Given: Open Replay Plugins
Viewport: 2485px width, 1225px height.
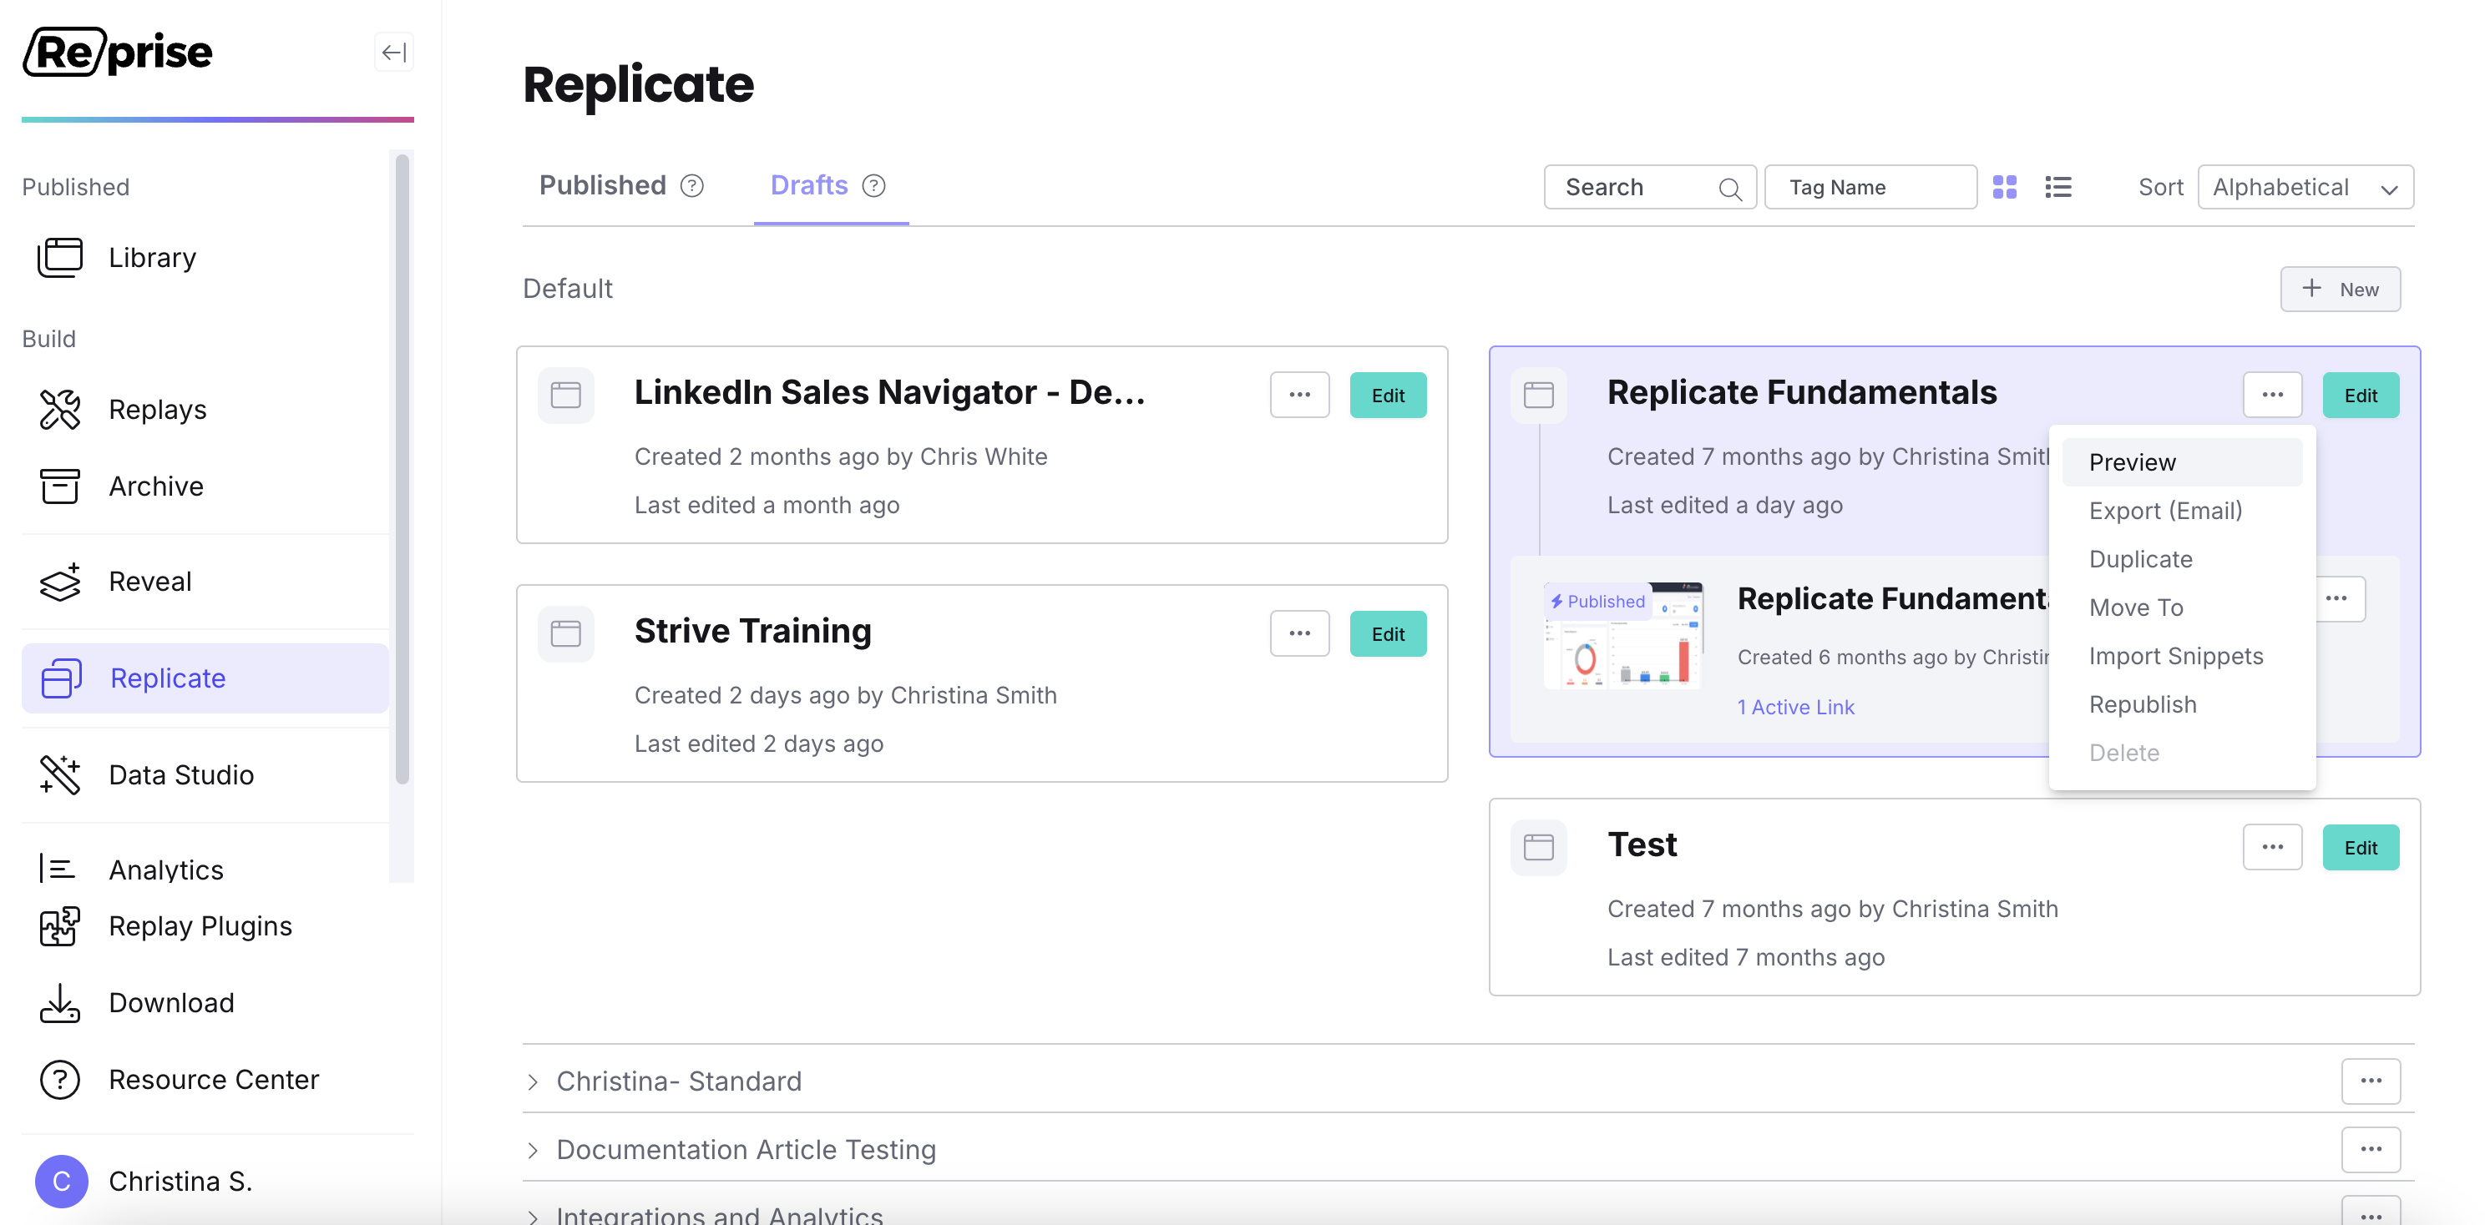Looking at the screenshot, I should click(x=205, y=925).
